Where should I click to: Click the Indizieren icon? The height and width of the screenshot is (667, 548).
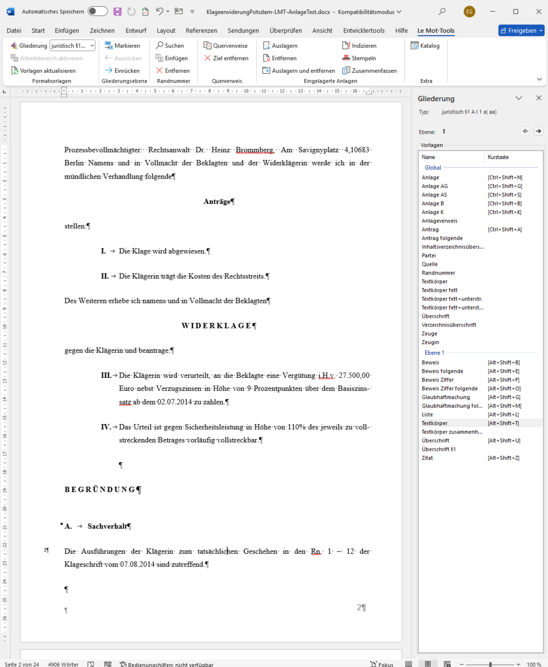coord(346,46)
